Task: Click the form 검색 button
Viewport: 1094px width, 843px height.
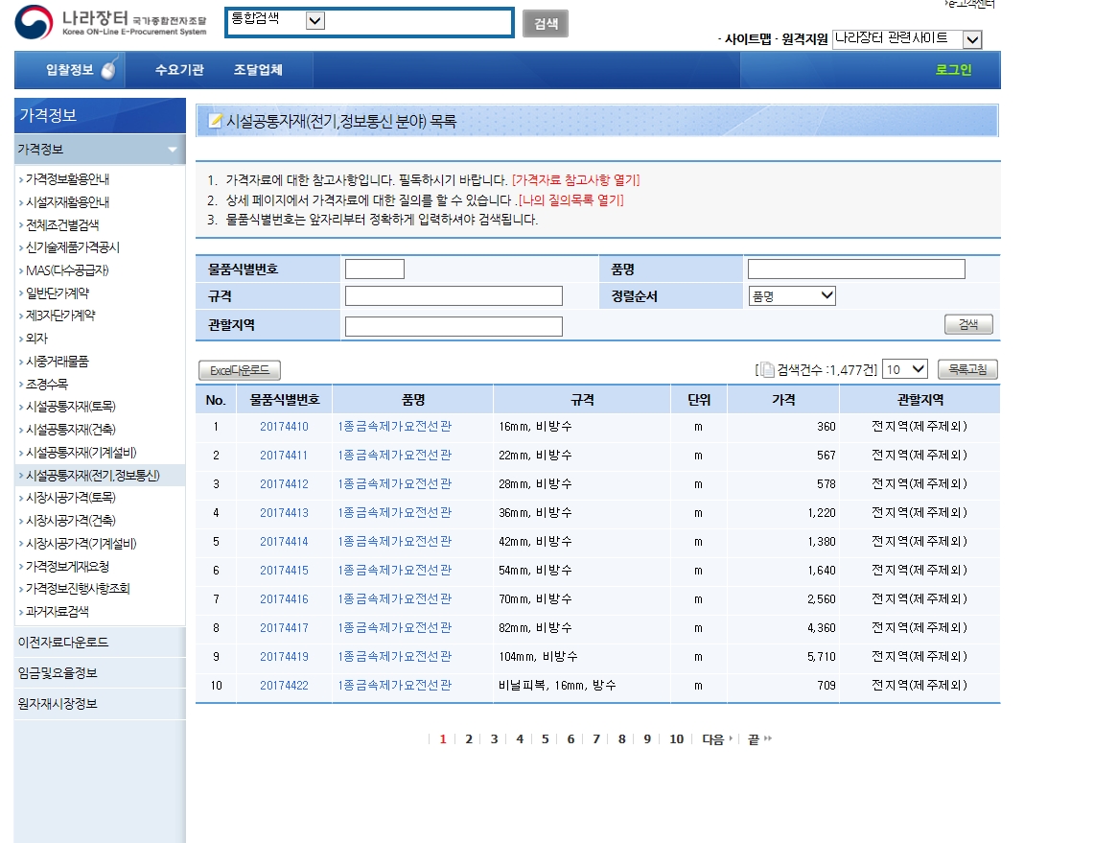Action: [968, 324]
